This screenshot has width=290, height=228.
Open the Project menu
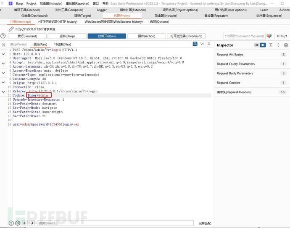point(31,3)
